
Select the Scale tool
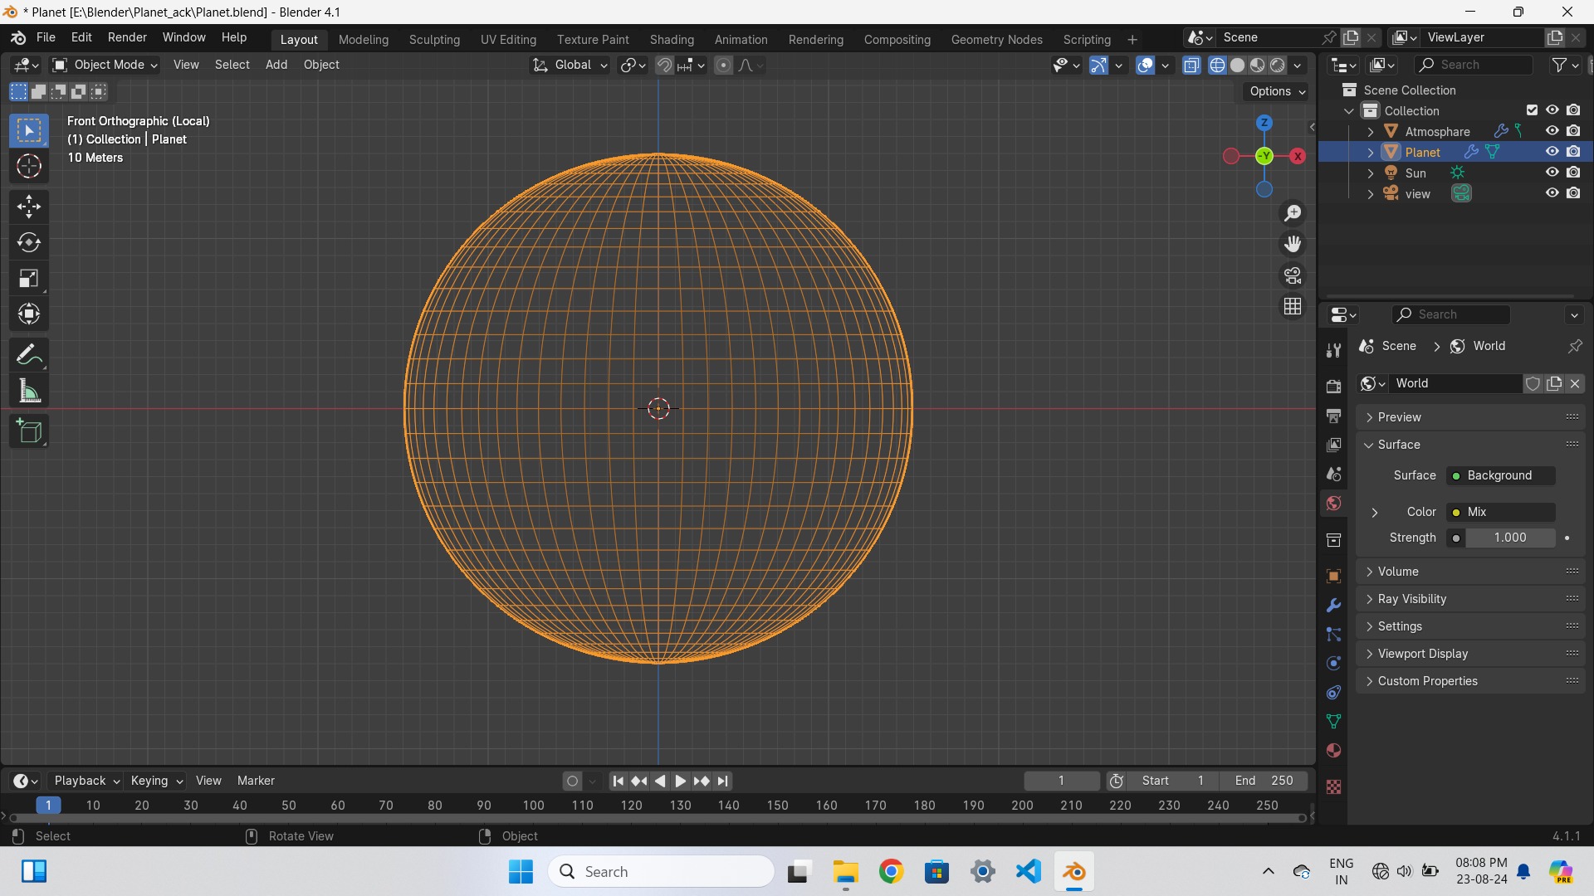tap(29, 279)
